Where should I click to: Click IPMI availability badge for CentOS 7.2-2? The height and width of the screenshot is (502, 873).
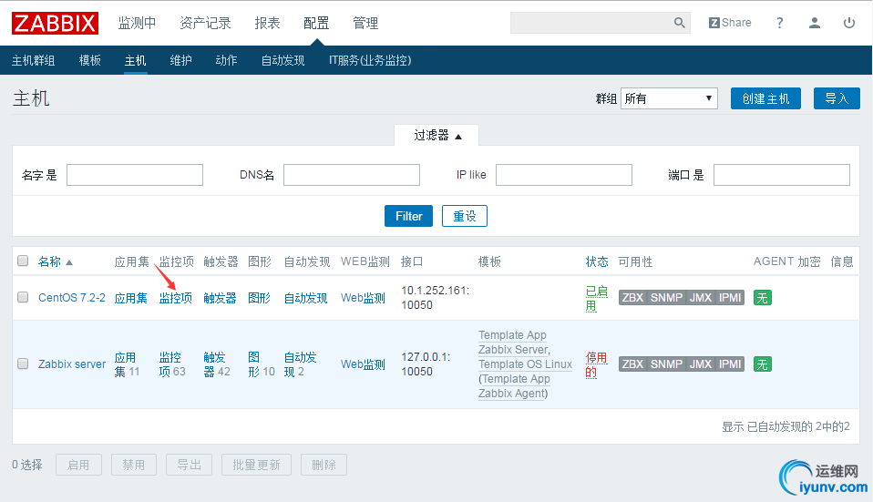[x=730, y=298]
